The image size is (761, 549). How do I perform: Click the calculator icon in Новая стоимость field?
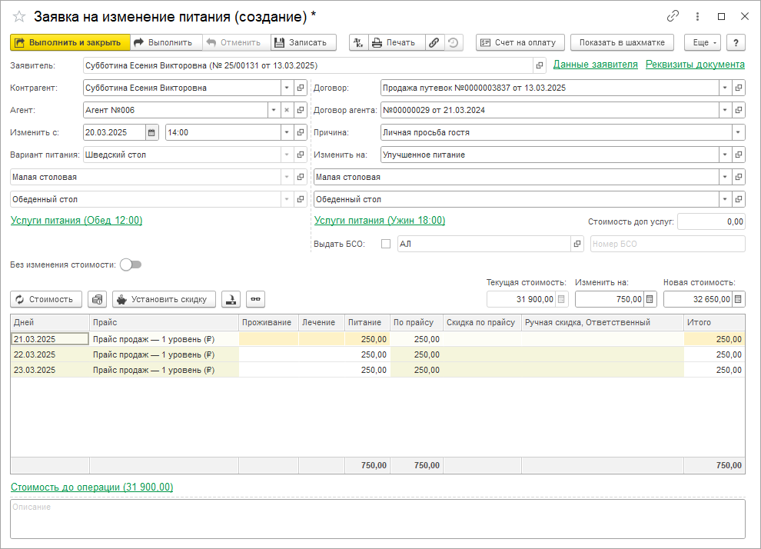[x=739, y=299]
